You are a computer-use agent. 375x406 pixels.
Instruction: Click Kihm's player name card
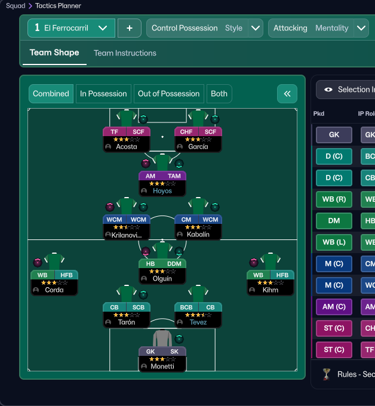pyautogui.click(x=271, y=290)
